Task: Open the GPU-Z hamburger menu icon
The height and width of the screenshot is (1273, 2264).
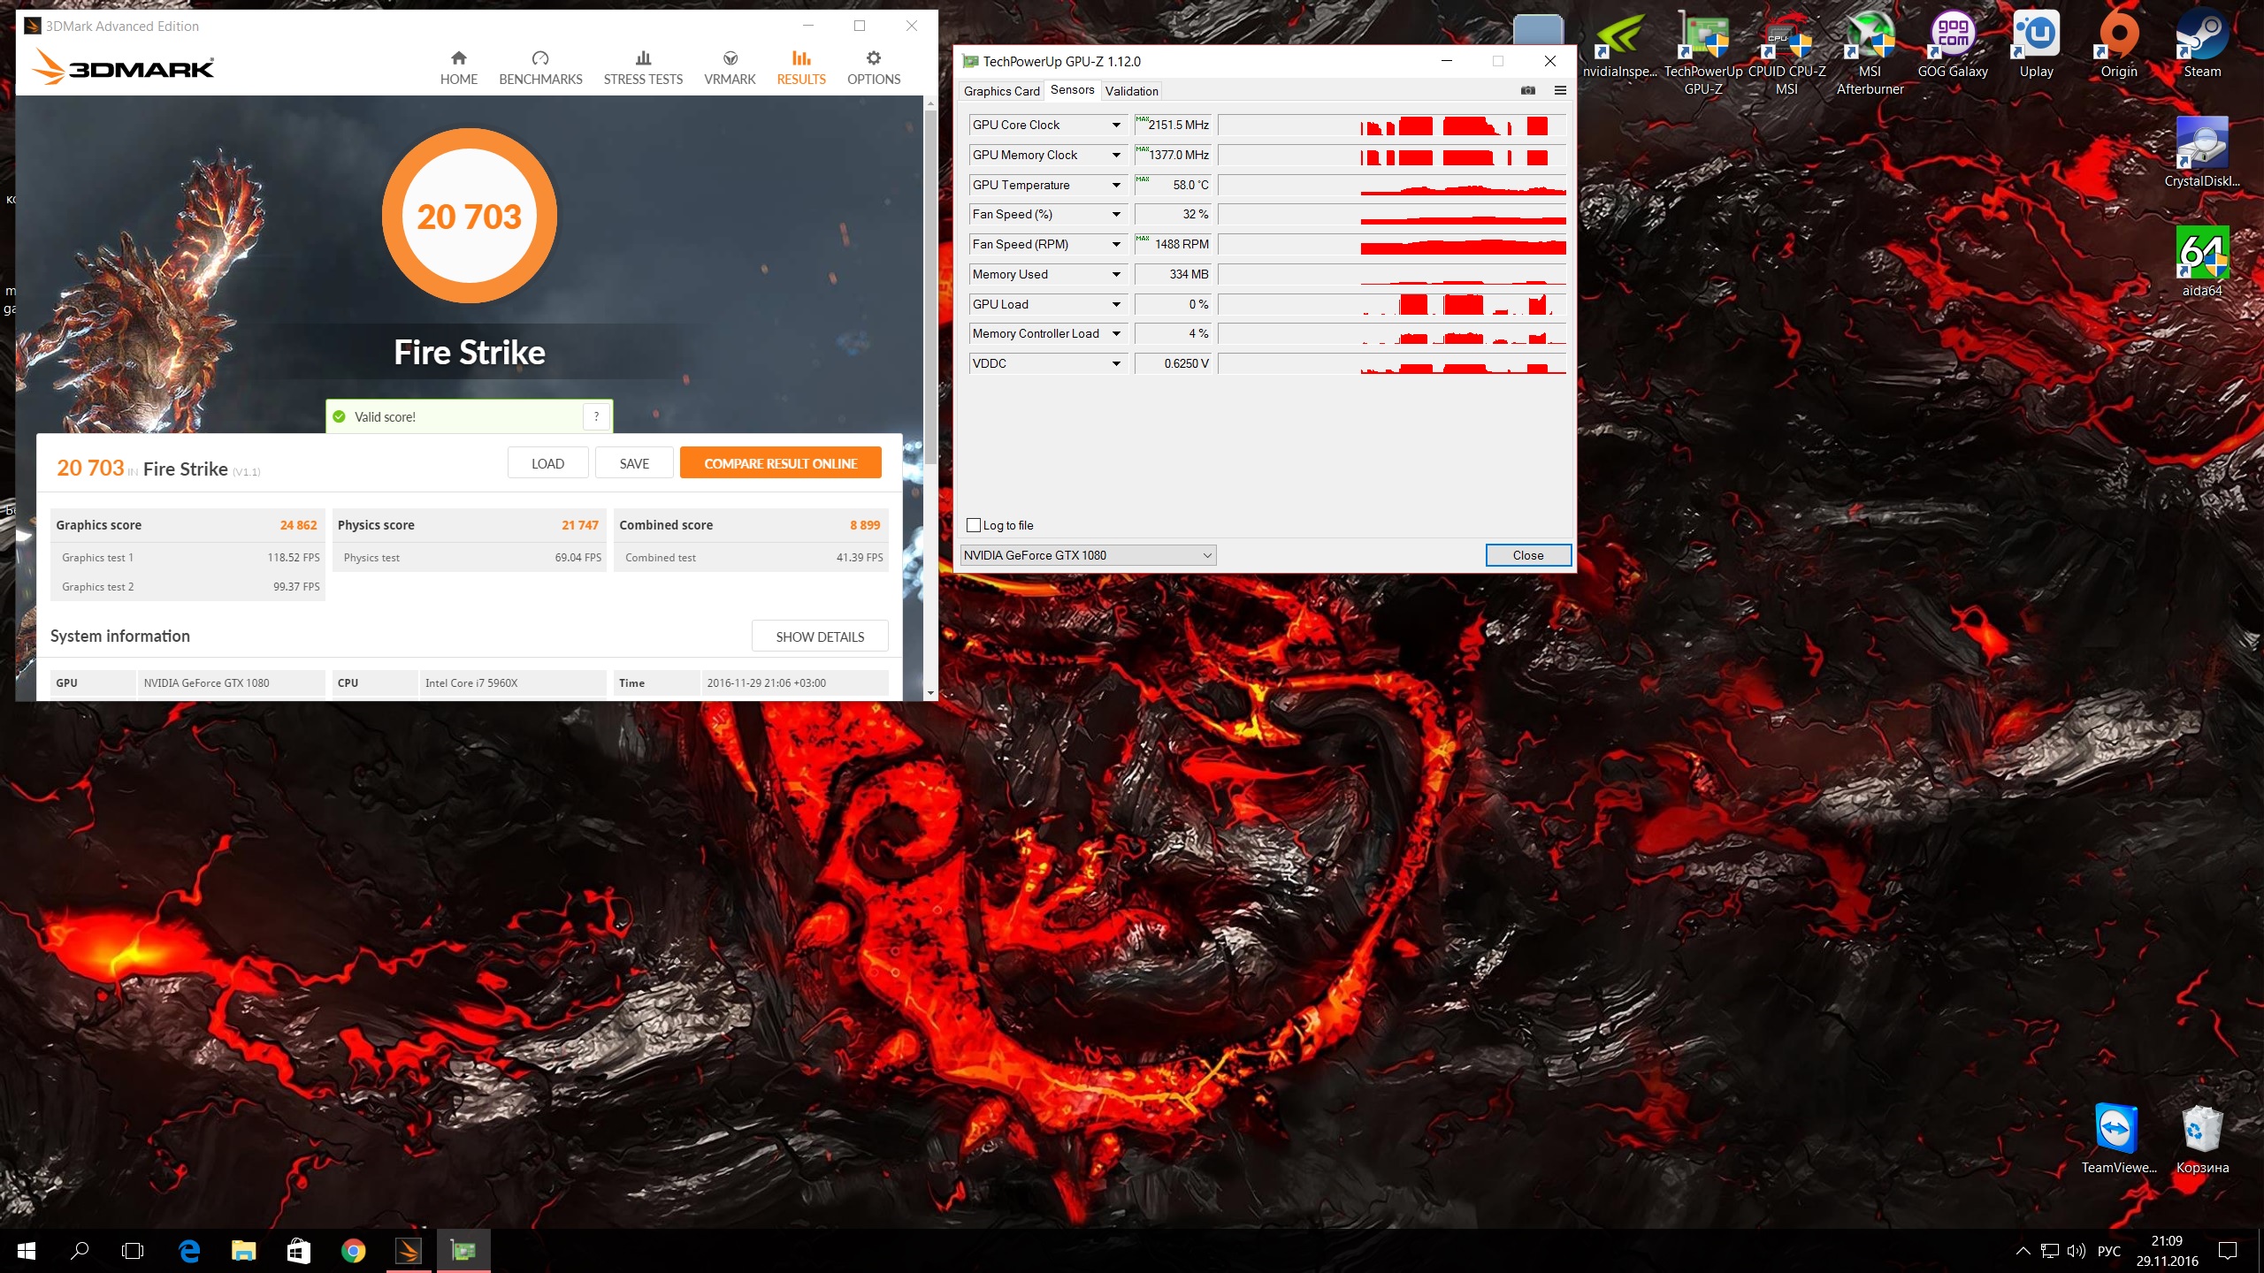Action: (1560, 90)
